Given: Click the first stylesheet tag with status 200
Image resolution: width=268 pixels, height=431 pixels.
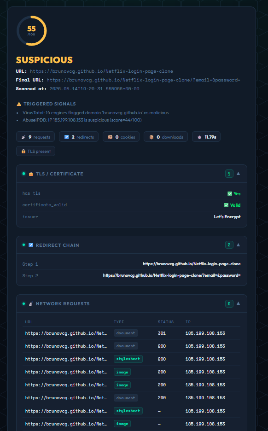Looking at the screenshot, I should (x=128, y=359).
